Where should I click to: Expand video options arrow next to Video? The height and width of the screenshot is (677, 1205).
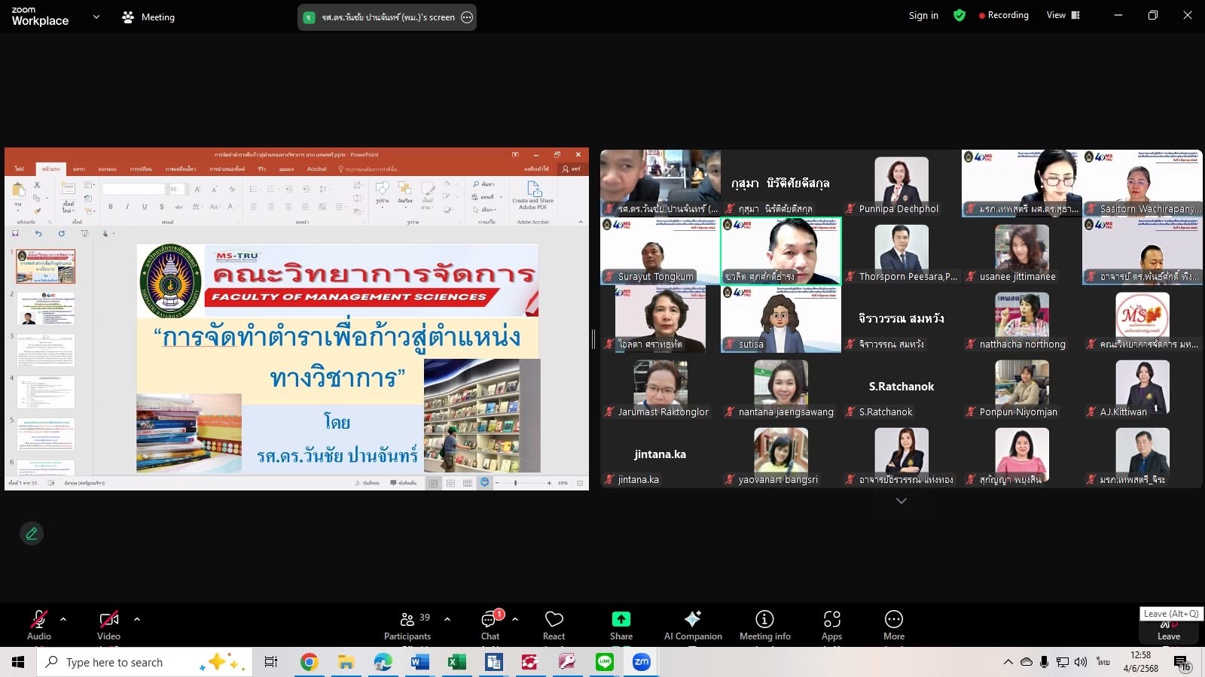click(137, 619)
